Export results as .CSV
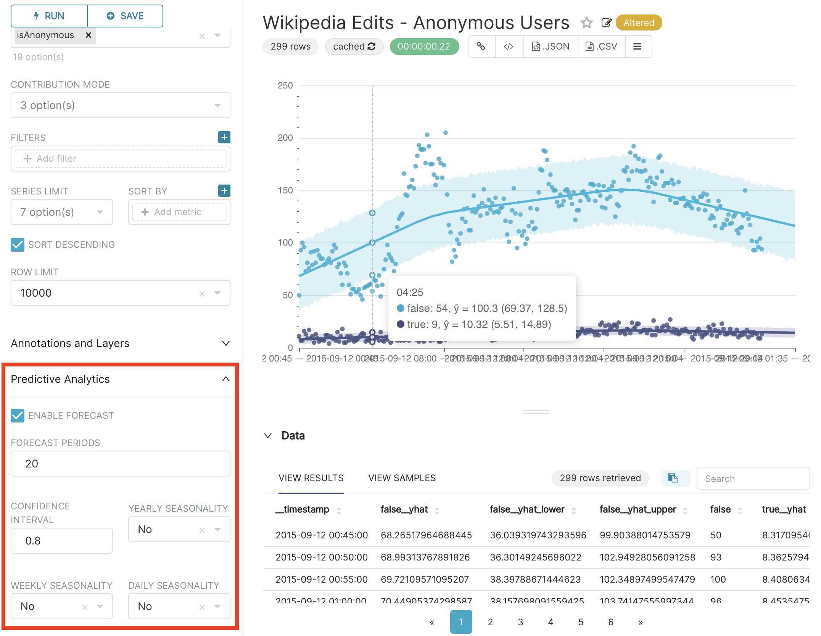Screen dimensions: 821x636 click(601, 47)
